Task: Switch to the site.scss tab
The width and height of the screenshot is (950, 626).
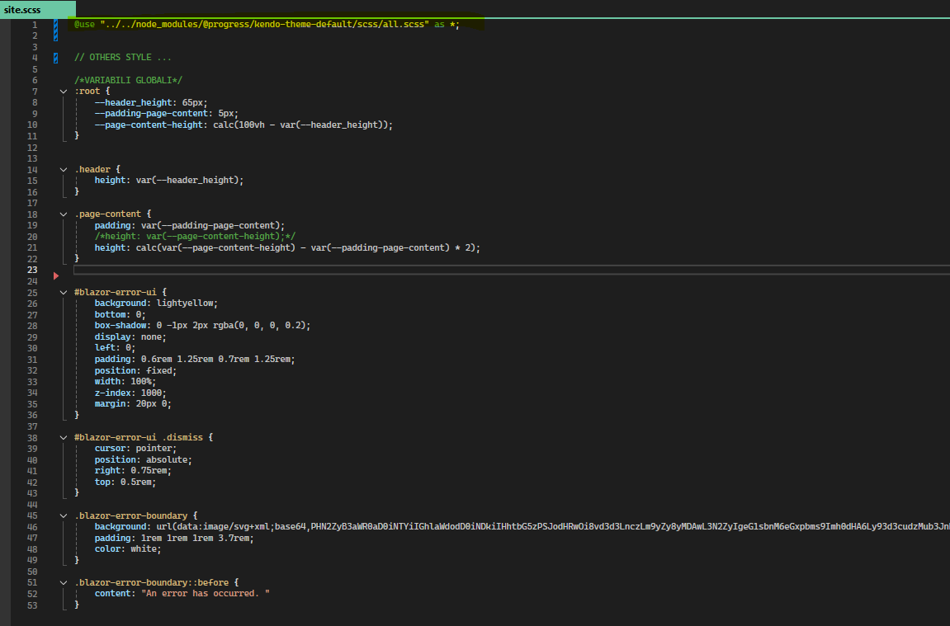Action: (x=22, y=10)
